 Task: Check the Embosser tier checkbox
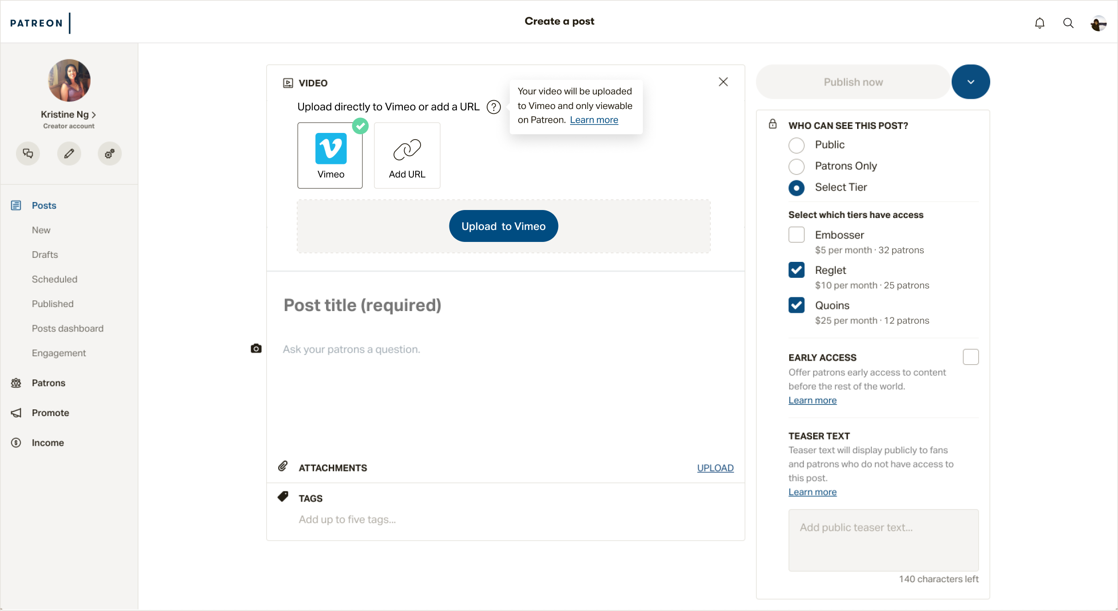pos(796,235)
